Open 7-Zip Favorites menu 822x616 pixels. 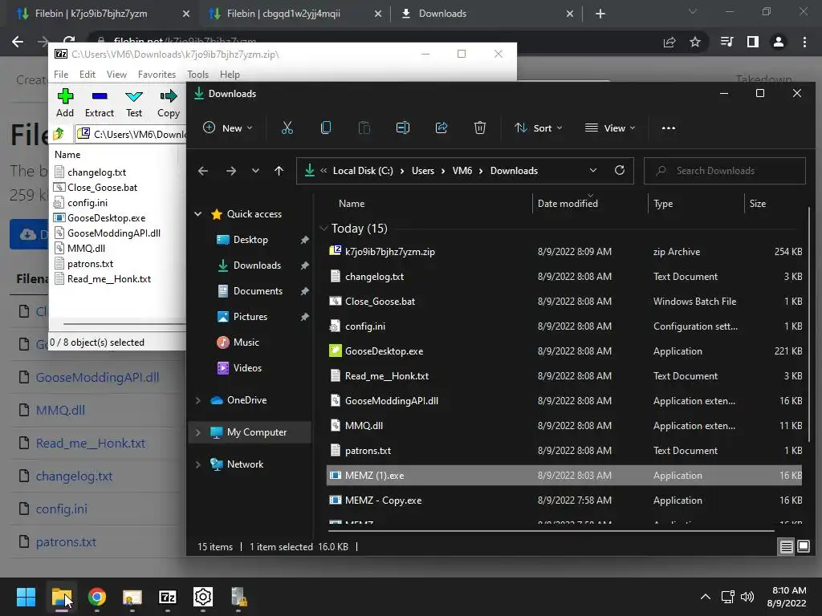click(x=157, y=75)
